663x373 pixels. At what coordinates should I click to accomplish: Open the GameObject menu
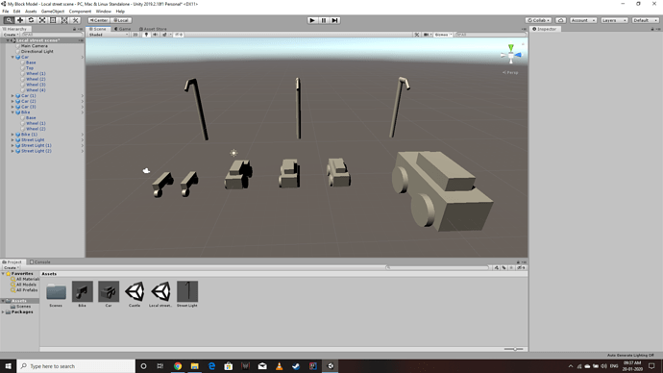point(53,12)
